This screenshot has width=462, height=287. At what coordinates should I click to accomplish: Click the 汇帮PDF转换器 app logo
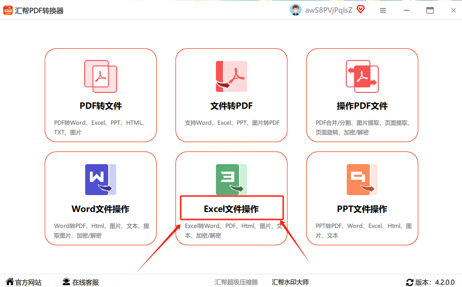8,11
